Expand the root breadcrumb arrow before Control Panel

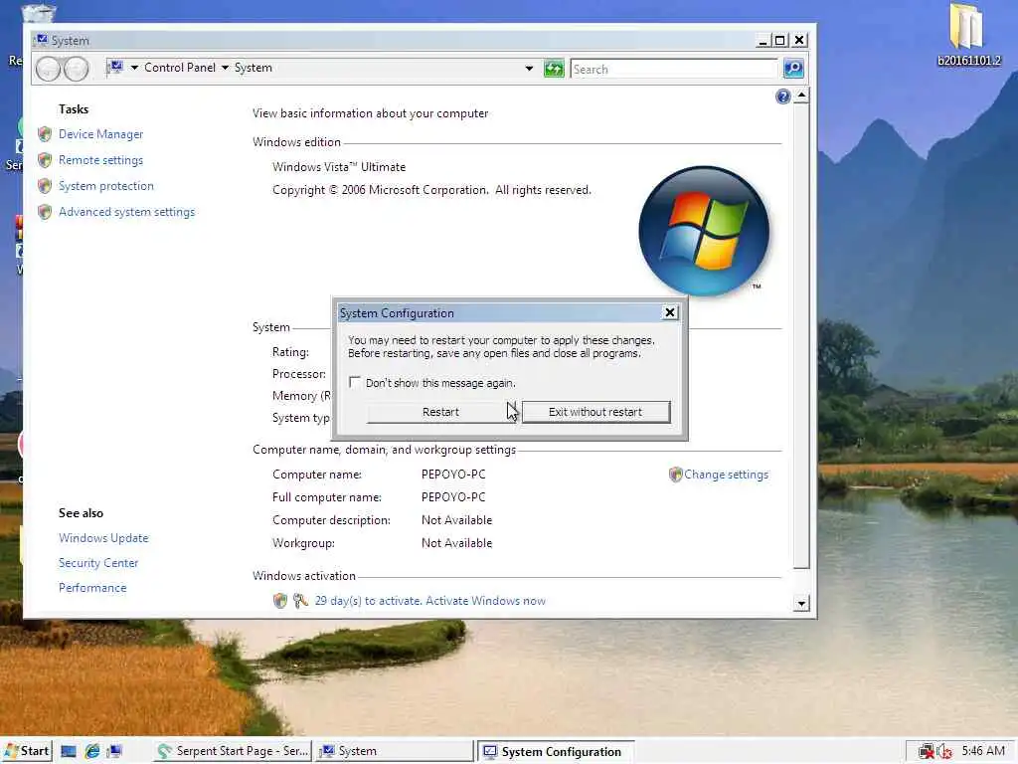pyautogui.click(x=134, y=68)
